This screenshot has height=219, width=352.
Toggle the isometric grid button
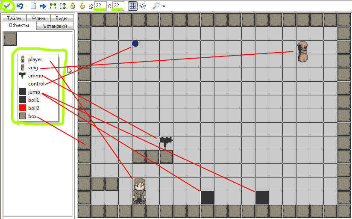(142, 6)
